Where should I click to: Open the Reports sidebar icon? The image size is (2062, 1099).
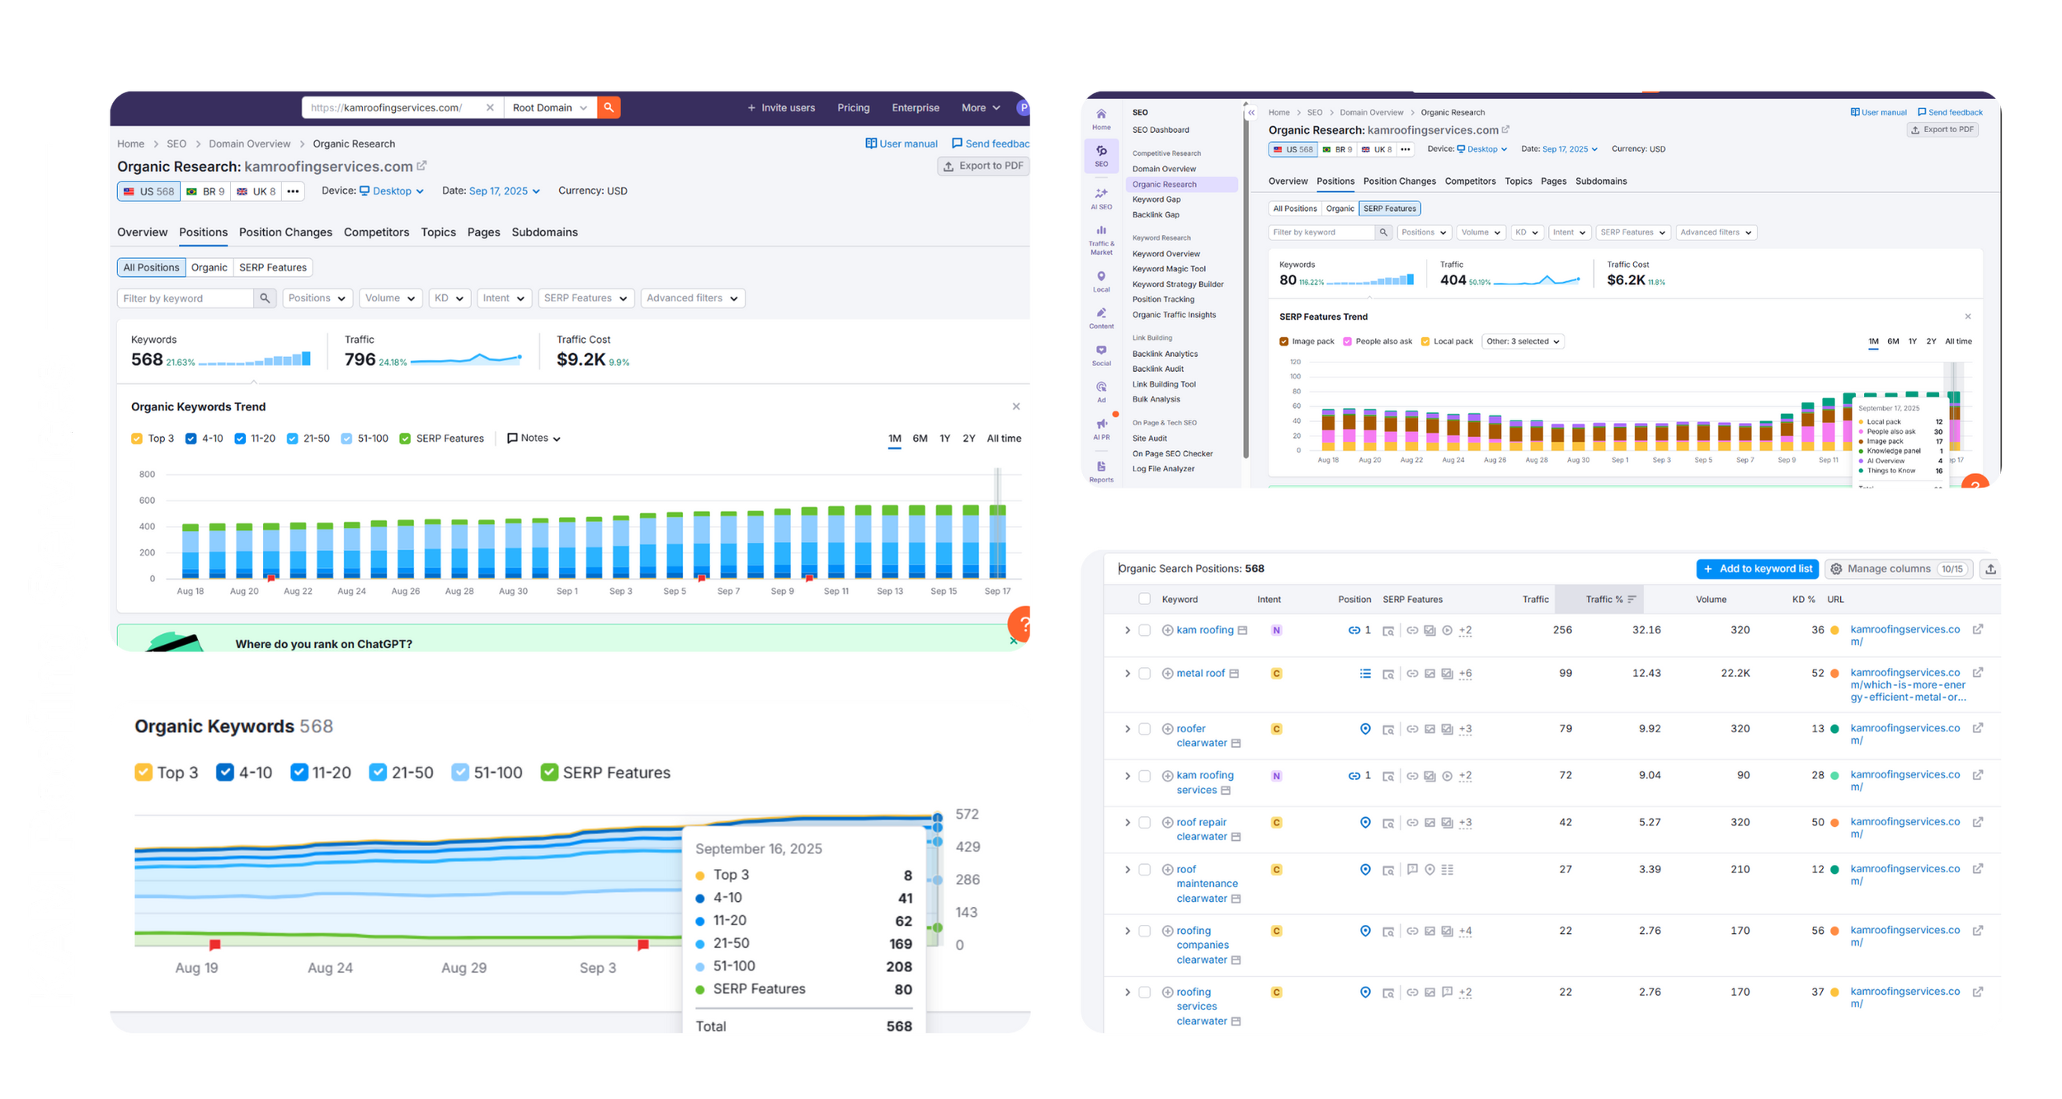(x=1101, y=467)
